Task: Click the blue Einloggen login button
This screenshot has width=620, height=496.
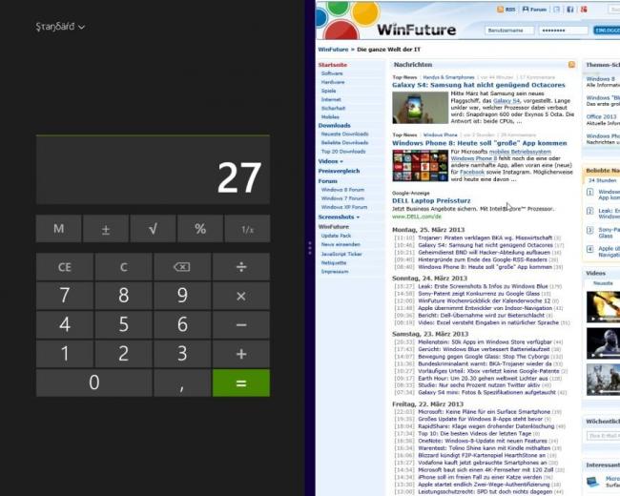Action: [x=606, y=31]
